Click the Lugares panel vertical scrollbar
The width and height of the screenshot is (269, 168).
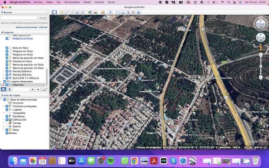(47, 77)
